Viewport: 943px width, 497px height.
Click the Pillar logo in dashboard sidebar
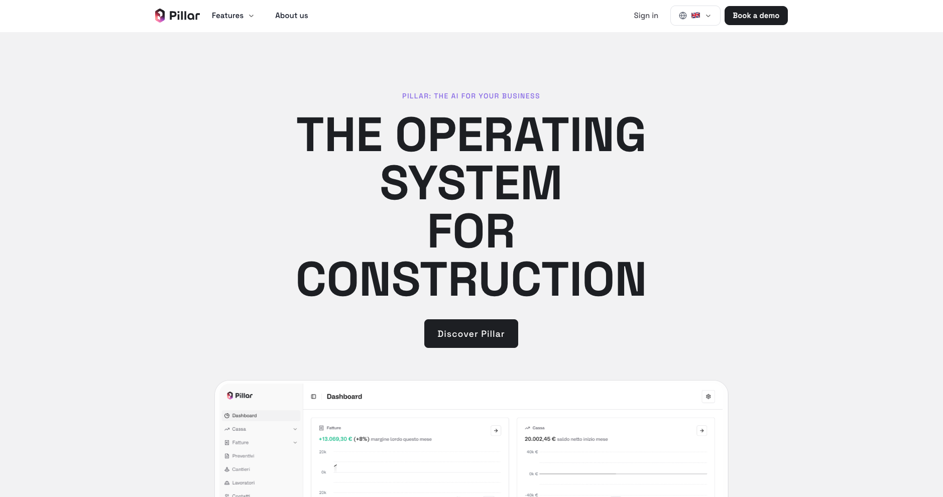240,396
